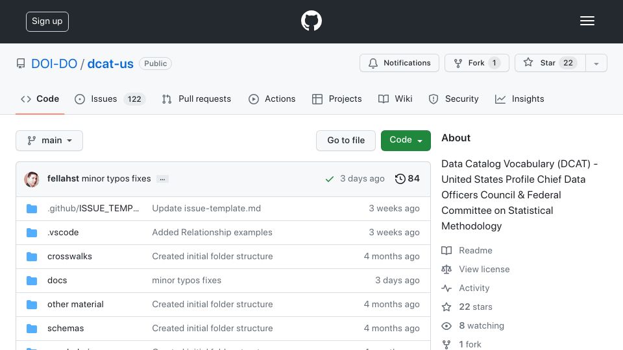Click the folder icon beside other material
The height and width of the screenshot is (350, 623).
32,305
